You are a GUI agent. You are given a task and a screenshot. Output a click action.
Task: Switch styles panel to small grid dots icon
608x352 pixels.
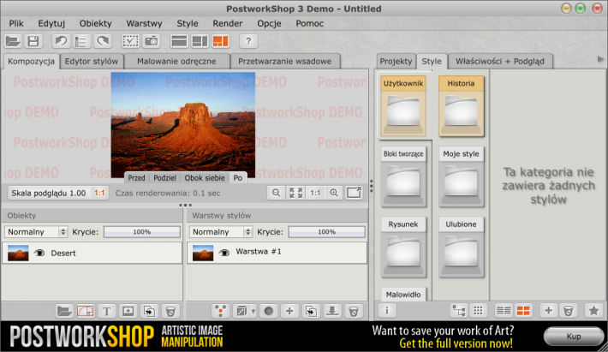point(478,311)
